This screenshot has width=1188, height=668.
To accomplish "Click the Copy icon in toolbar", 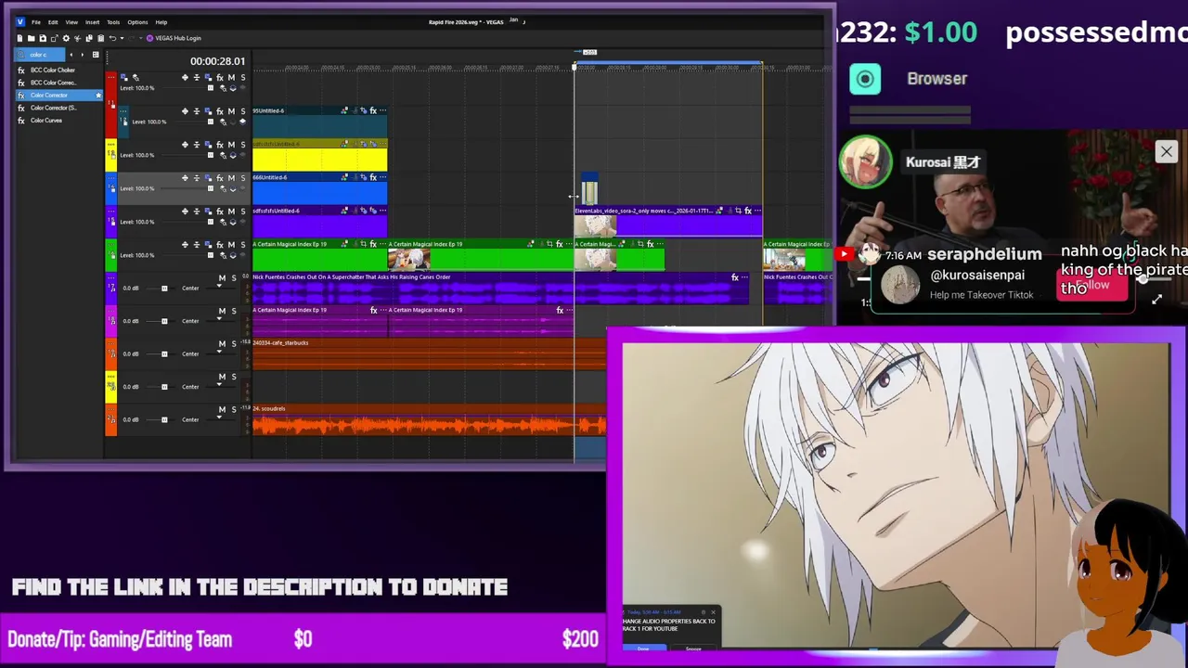I will click(x=89, y=38).
